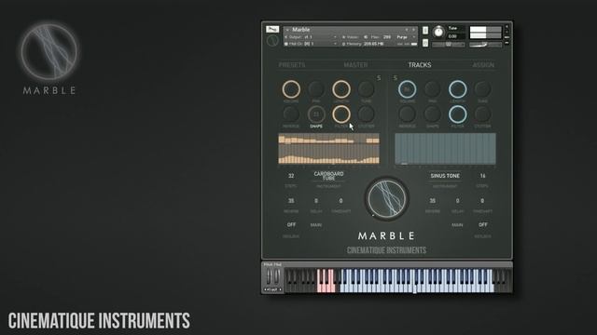Select the orange track VOLUME knob
The height and width of the screenshot is (335, 597).
tap(291, 89)
